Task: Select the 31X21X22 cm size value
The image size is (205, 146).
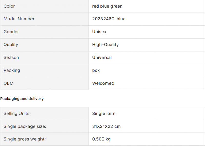Action: tap(106, 126)
